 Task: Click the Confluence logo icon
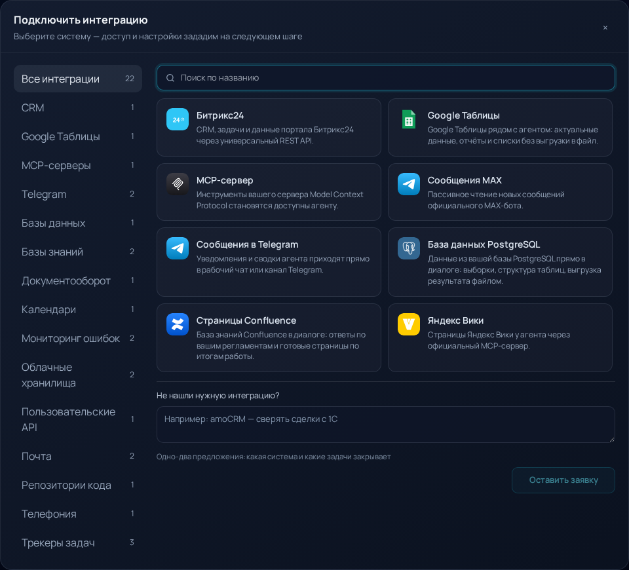[178, 324]
